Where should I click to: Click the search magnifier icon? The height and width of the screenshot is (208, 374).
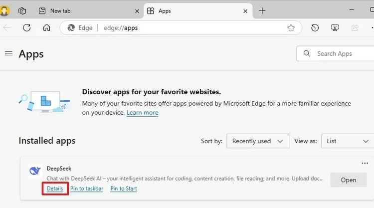[307, 53]
